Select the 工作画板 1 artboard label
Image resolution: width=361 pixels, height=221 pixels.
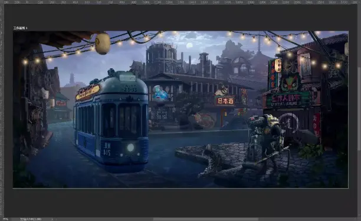coord(20,28)
